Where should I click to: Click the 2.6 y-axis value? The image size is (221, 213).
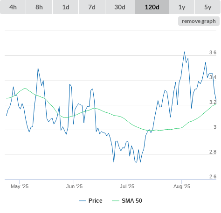coord(213,176)
